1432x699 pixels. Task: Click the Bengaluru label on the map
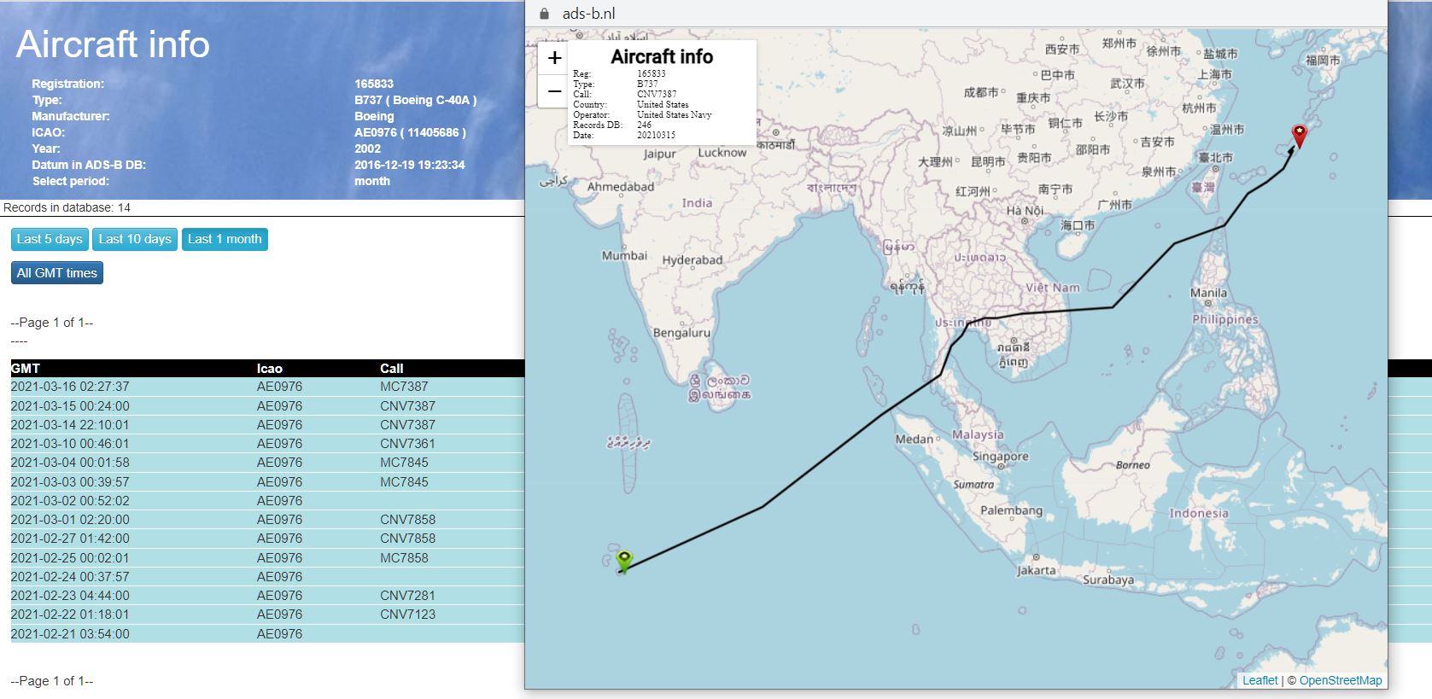coord(681,333)
